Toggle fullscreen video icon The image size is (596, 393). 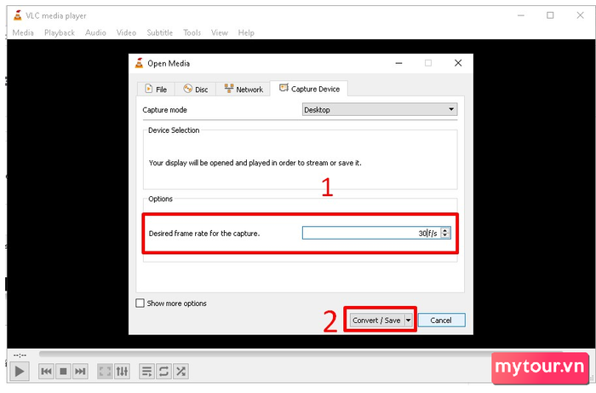(x=105, y=371)
